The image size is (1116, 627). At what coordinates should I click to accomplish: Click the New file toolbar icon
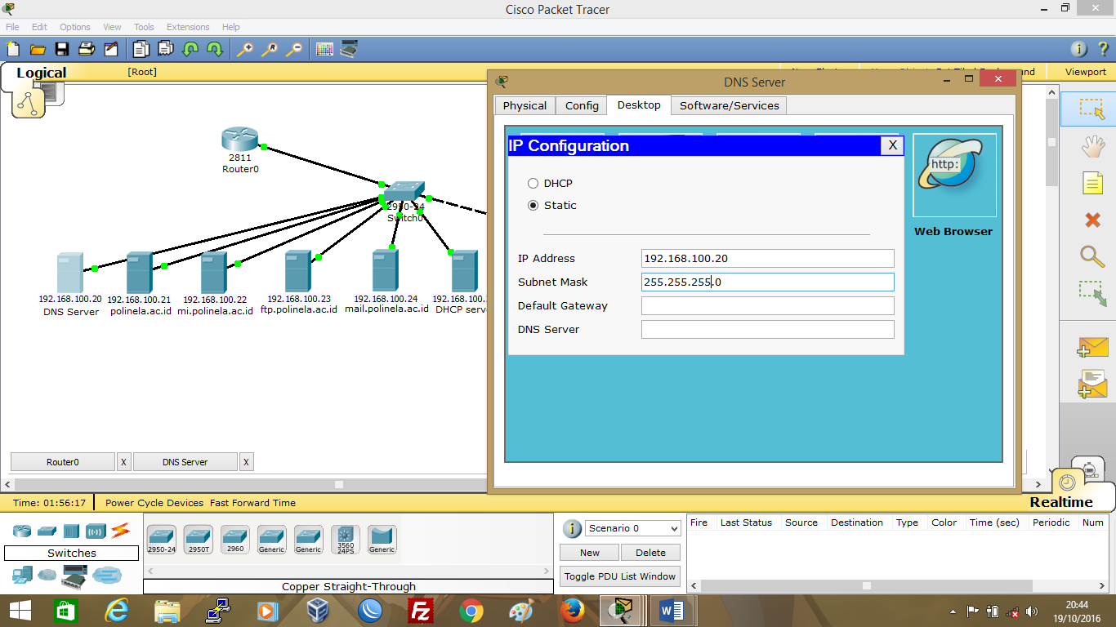pyautogui.click(x=13, y=49)
